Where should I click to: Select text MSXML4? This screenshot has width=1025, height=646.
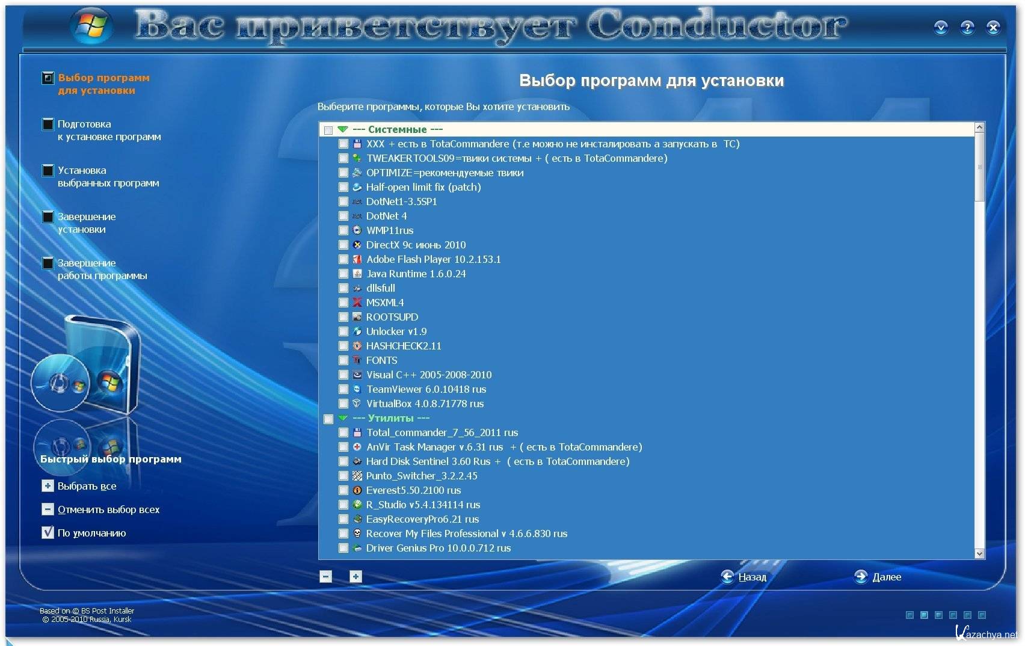tap(385, 303)
